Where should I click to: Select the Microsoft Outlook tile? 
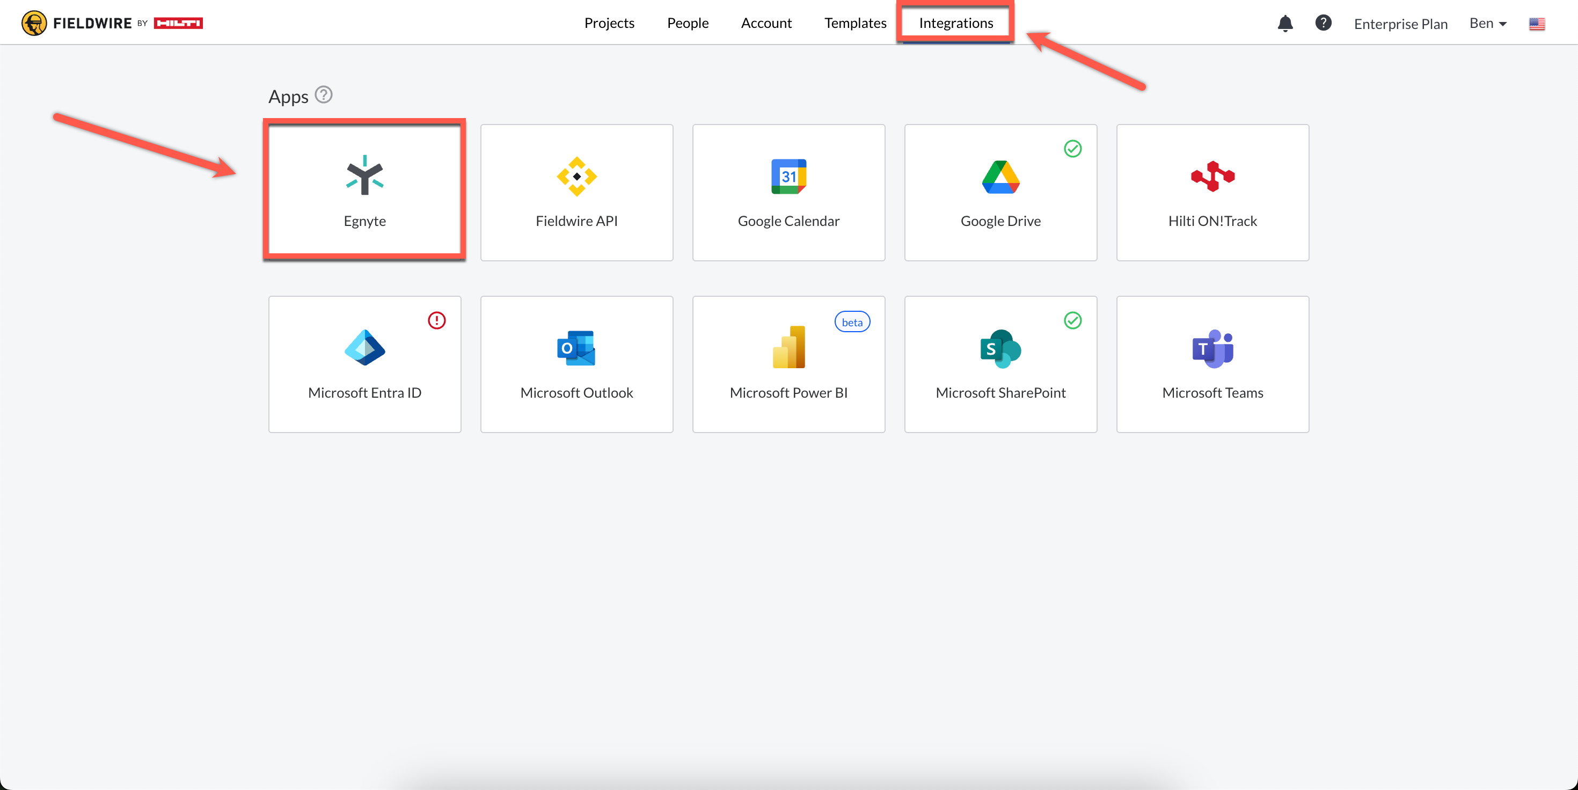pos(576,364)
